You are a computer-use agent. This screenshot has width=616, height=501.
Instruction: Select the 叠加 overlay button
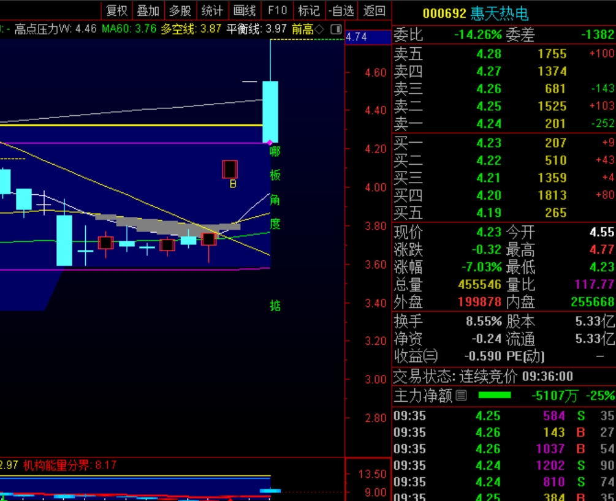[x=148, y=10]
